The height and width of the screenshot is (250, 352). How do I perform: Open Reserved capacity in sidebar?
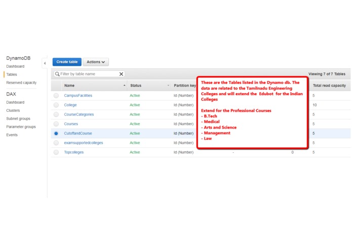pos(21,82)
